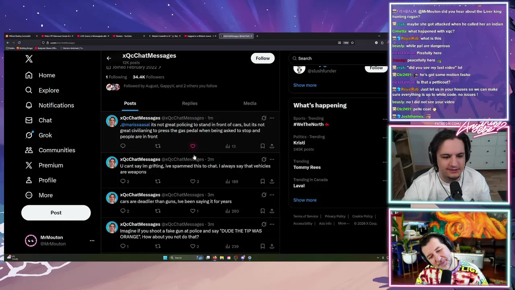Repost the 'vehicles are weapons' post
The image size is (515, 290).
[158, 181]
